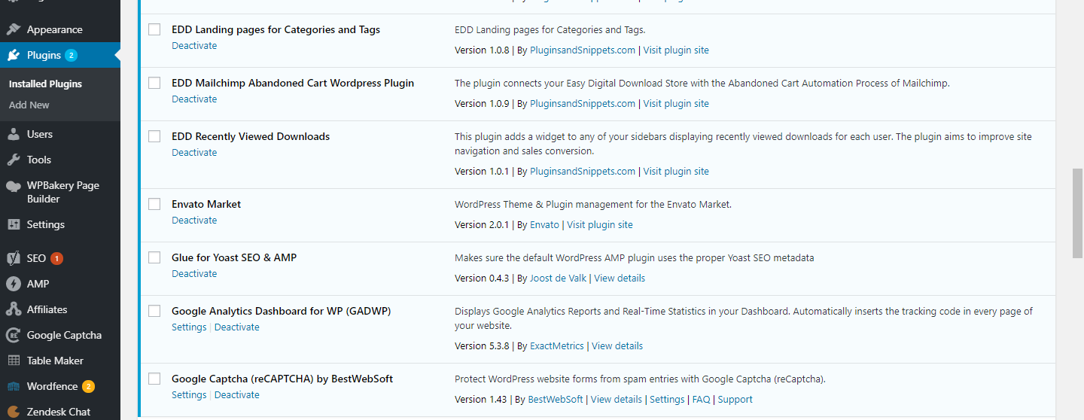Check Glue for Yoast SEO & AMP
1084x420 pixels.
tap(154, 257)
